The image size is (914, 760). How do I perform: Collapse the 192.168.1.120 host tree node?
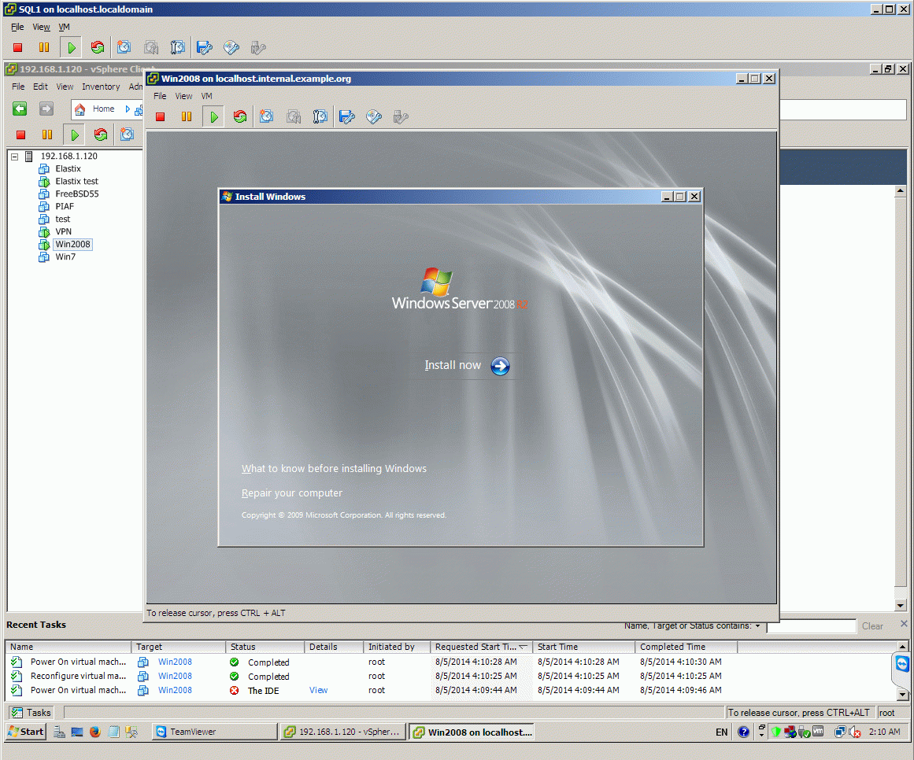point(15,157)
